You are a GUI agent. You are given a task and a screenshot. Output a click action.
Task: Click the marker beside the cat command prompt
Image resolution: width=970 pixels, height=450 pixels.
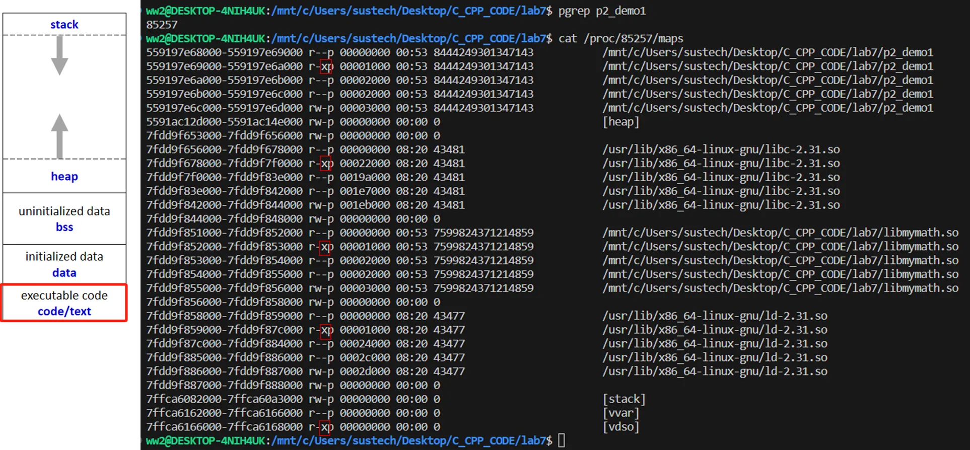[x=140, y=38]
